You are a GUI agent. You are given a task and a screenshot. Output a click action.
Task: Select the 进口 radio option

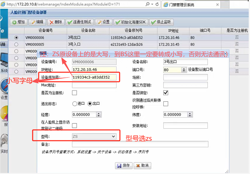(75, 104)
